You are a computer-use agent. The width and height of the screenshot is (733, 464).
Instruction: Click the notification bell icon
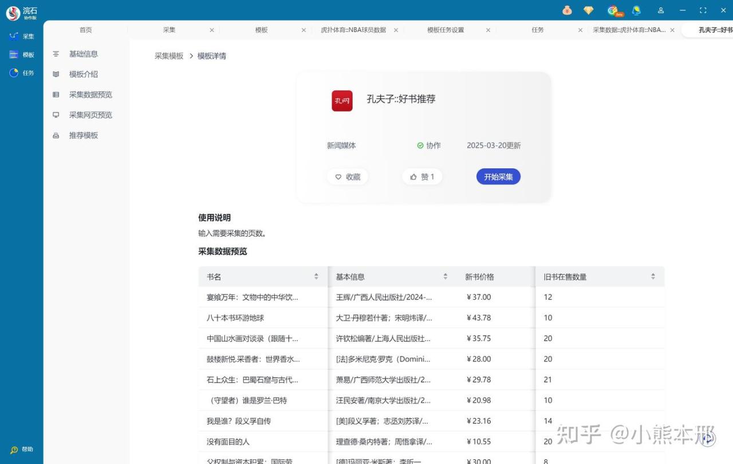click(x=636, y=10)
